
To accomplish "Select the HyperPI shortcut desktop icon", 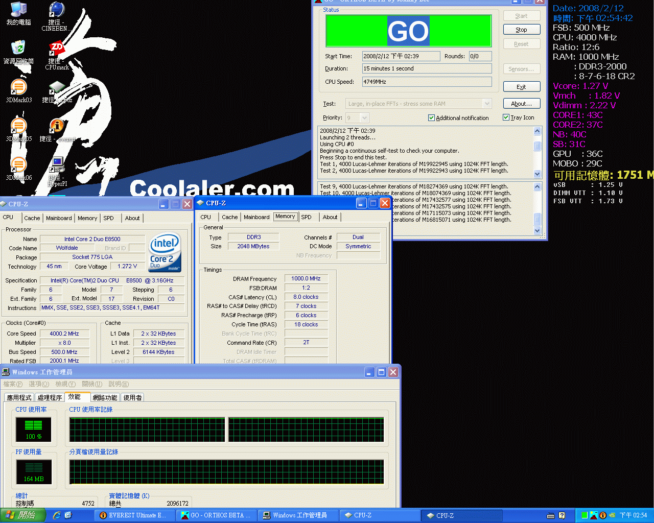I will [57, 172].
